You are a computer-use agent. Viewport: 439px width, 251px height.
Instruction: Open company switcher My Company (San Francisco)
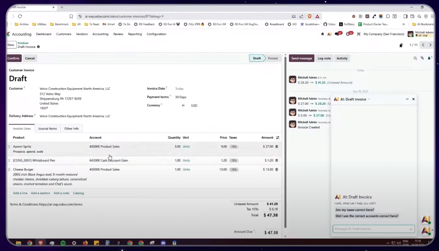[382, 34]
